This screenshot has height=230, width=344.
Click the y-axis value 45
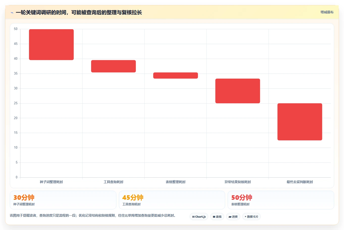click(16, 44)
